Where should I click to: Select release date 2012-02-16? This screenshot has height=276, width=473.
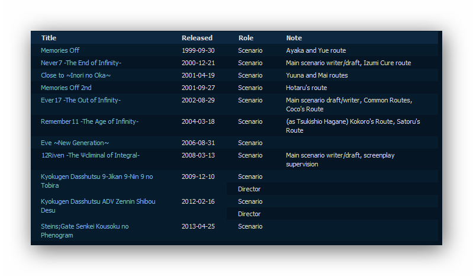click(198, 201)
